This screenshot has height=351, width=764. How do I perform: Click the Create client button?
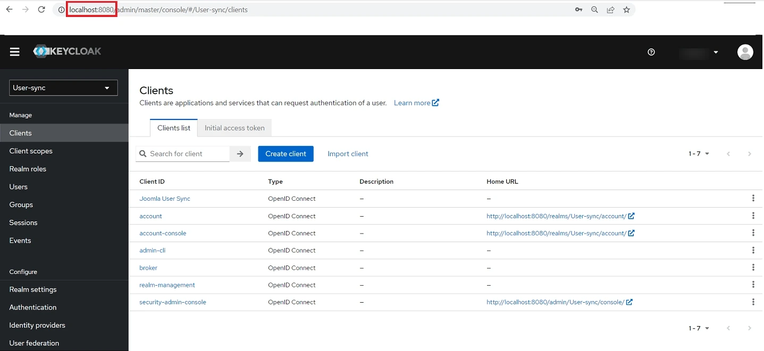coord(286,153)
